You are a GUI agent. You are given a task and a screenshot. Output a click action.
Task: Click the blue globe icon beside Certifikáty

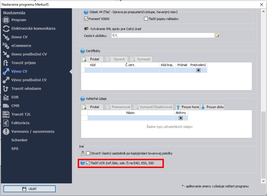83,51
